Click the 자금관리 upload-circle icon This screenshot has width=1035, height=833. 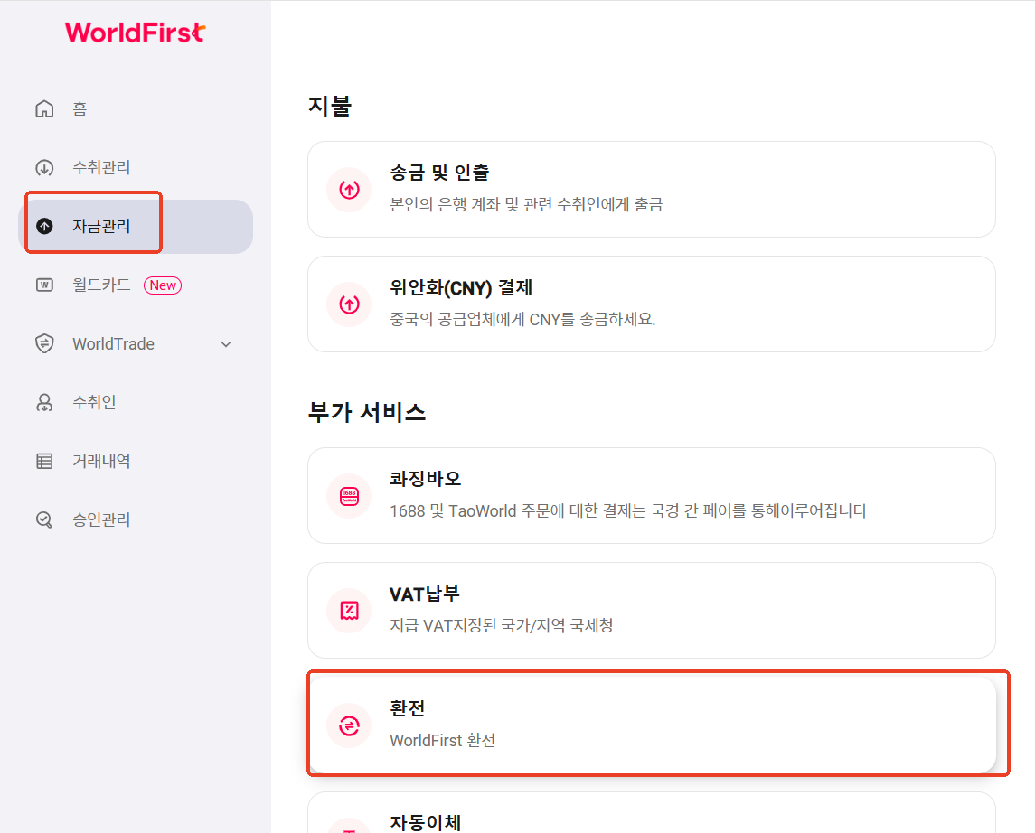[x=44, y=226]
